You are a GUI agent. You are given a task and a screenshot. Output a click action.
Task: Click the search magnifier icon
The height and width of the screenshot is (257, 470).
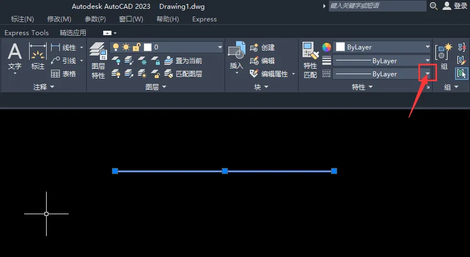click(x=433, y=5)
